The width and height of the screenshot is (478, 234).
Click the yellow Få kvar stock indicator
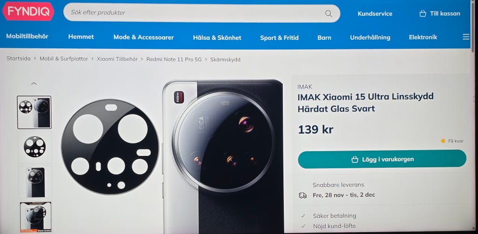pyautogui.click(x=443, y=141)
